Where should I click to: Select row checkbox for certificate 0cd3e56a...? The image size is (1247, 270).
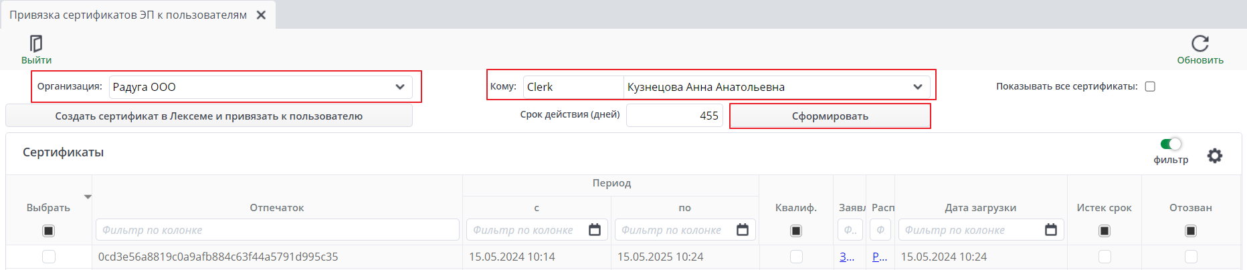(49, 257)
